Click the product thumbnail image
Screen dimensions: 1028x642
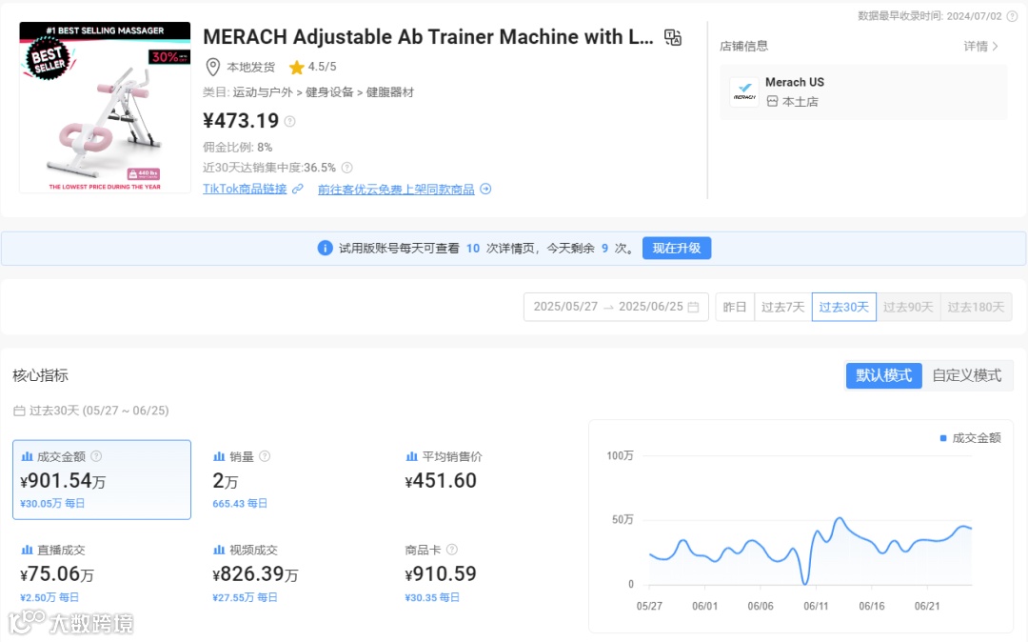coord(105,108)
